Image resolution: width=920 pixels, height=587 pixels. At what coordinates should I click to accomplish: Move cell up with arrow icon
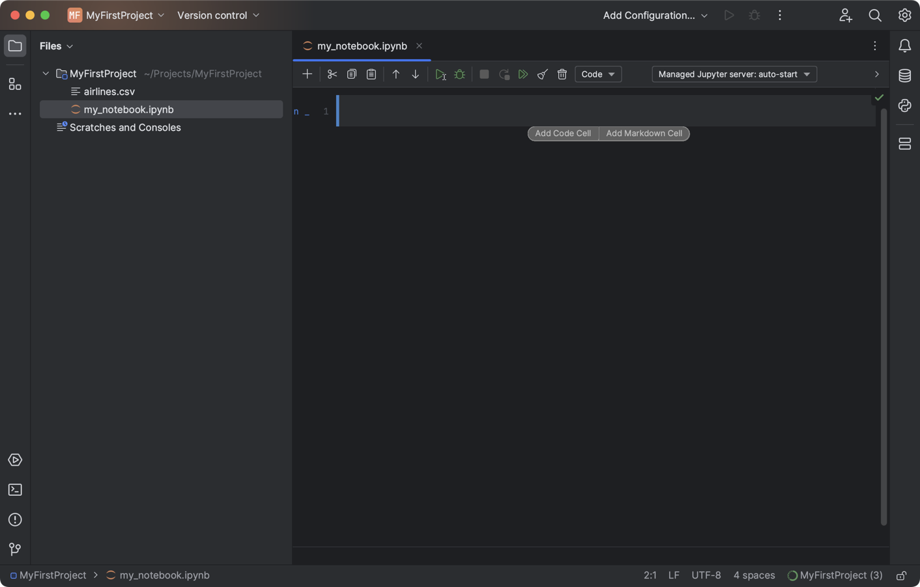click(395, 75)
